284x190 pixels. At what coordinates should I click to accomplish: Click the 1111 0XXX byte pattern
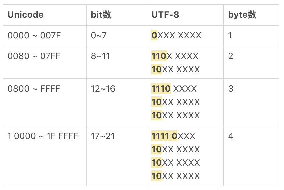click(173, 136)
